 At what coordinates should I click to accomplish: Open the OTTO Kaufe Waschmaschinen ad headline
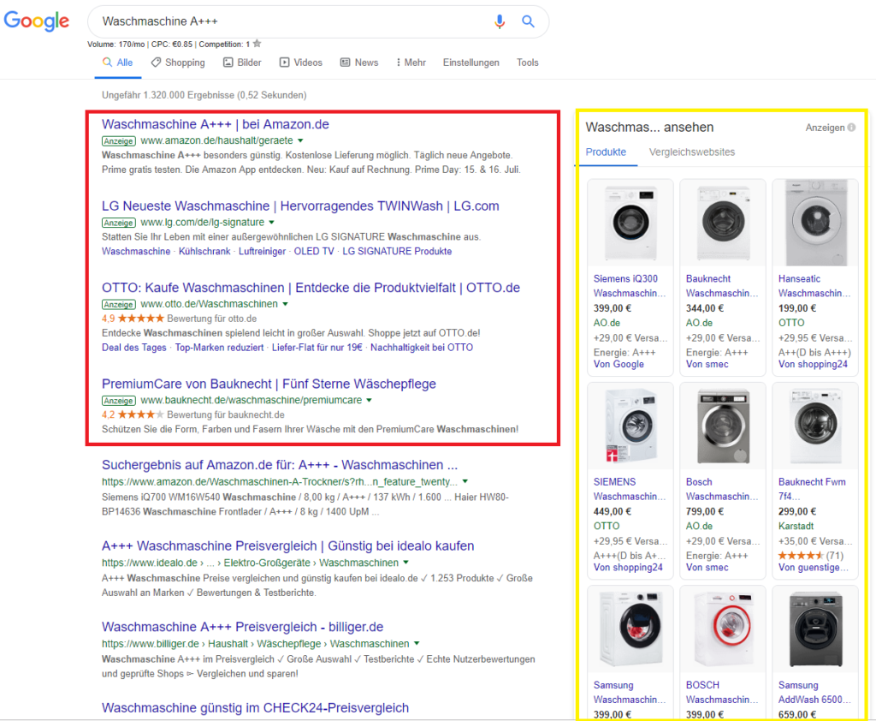(311, 288)
